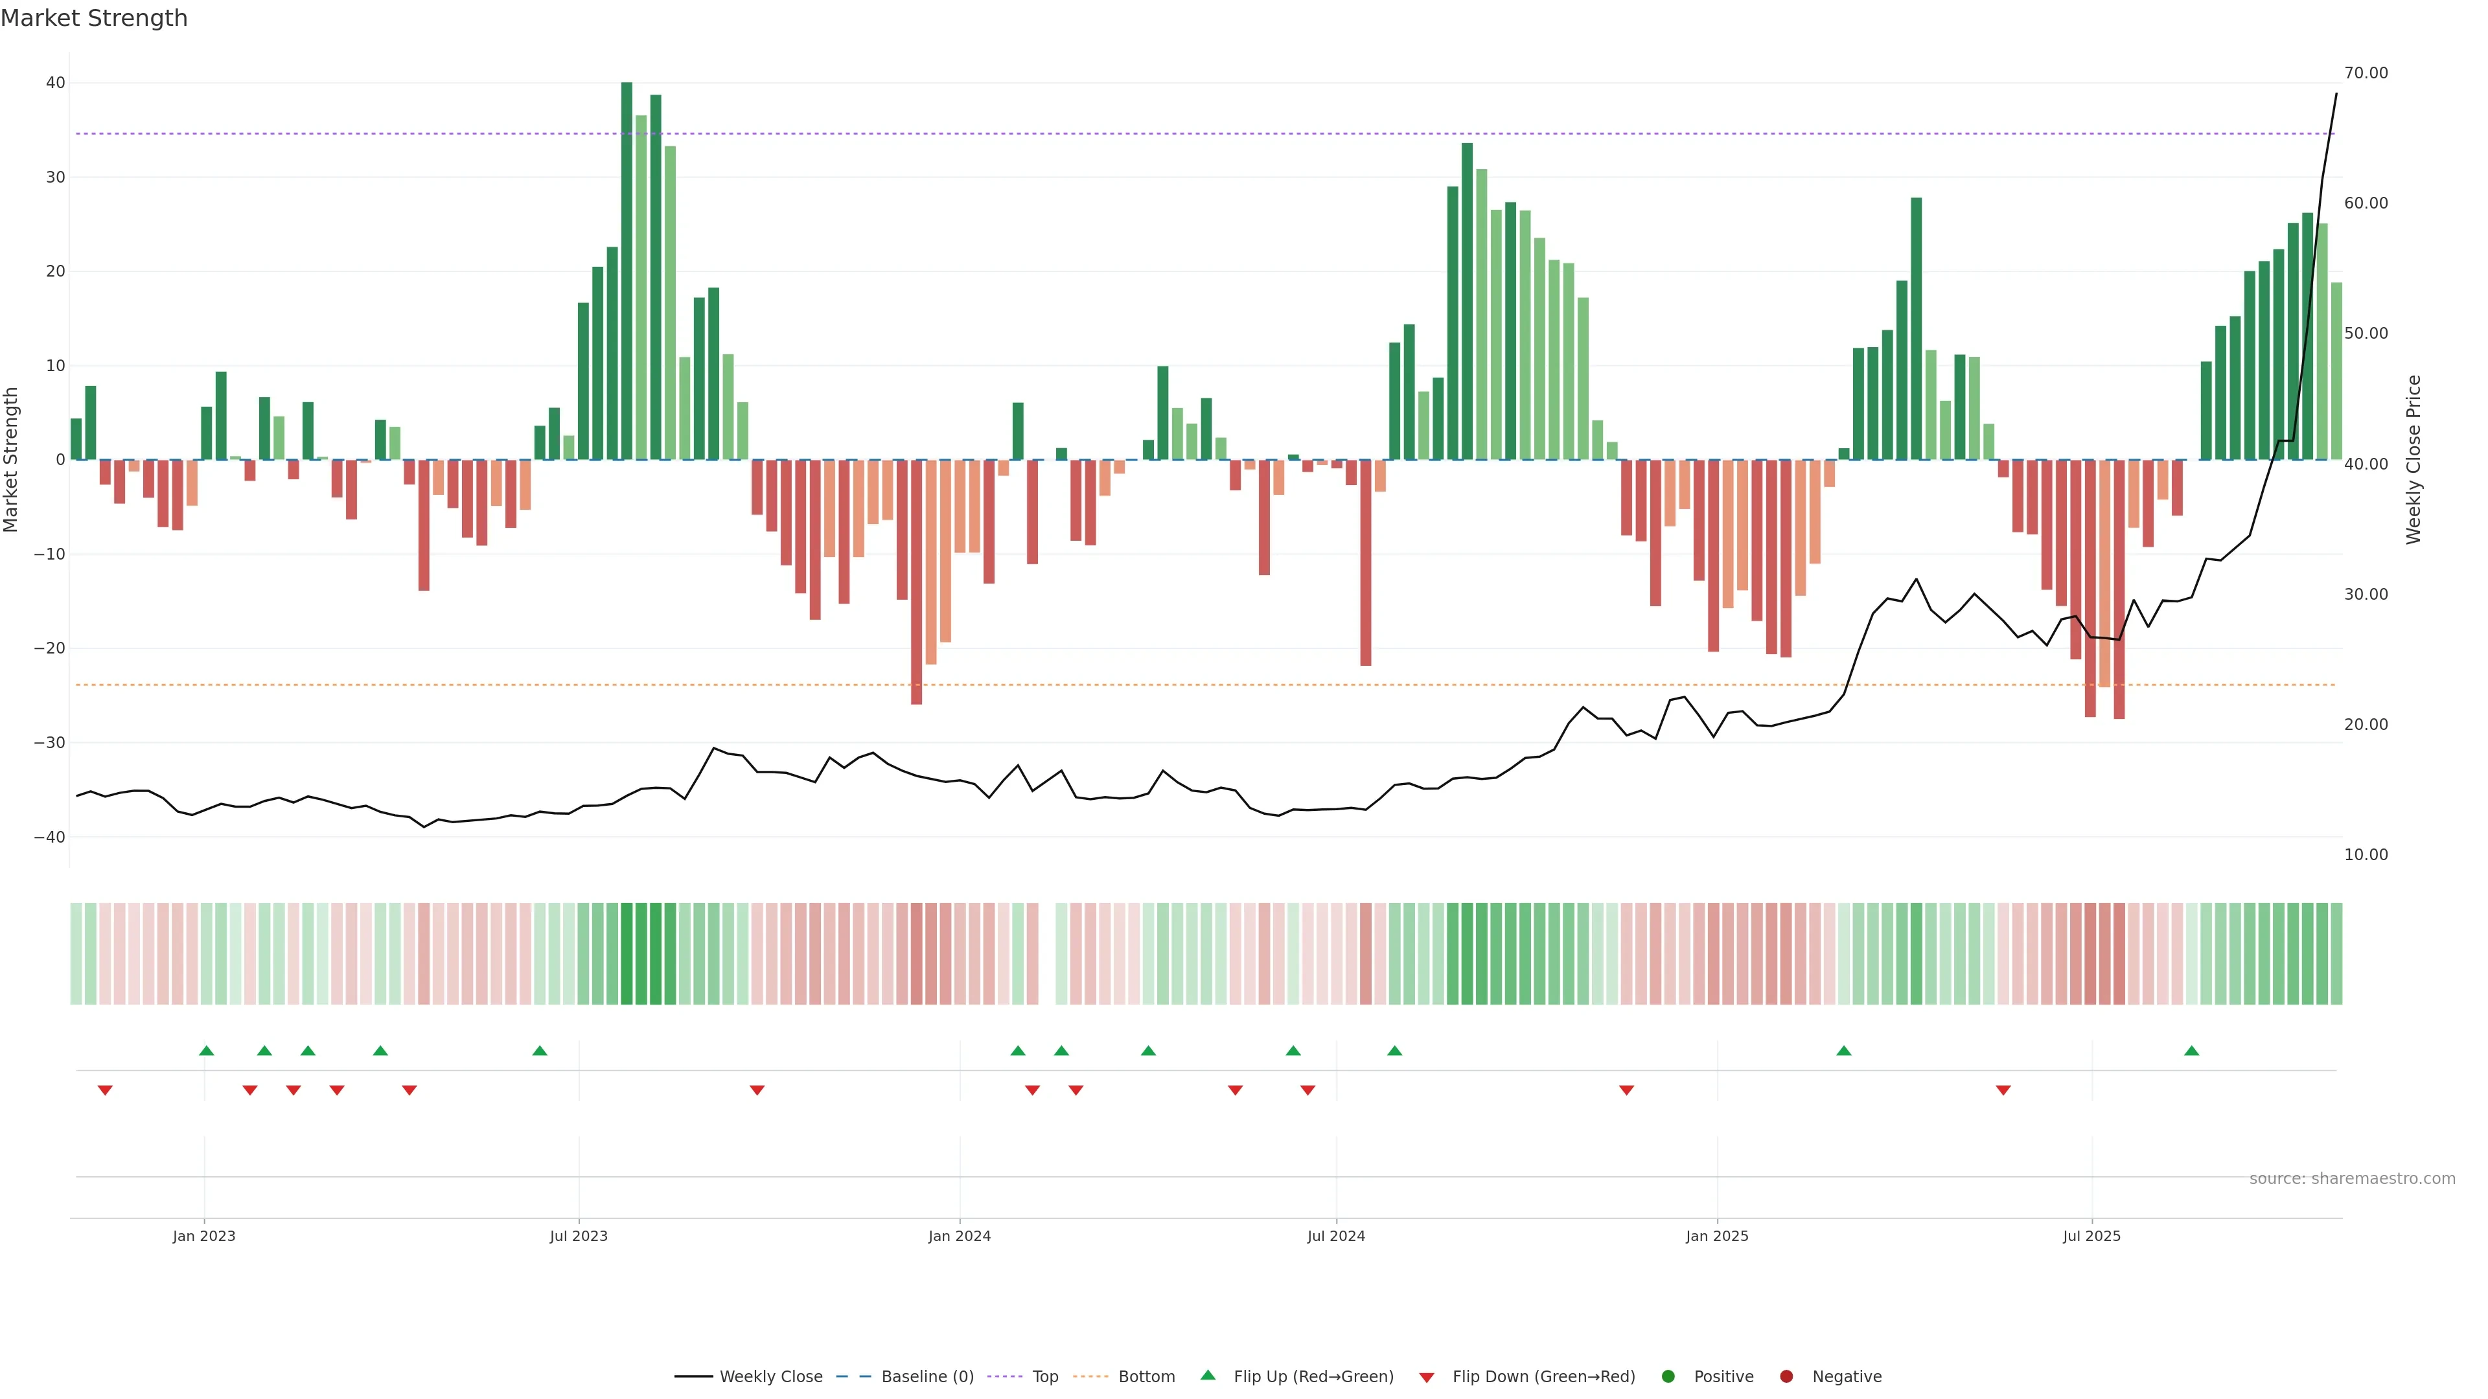This screenshot has width=2488, height=1399.
Task: Click the last flip-up marker after Jul 2025
Action: click(2191, 1051)
